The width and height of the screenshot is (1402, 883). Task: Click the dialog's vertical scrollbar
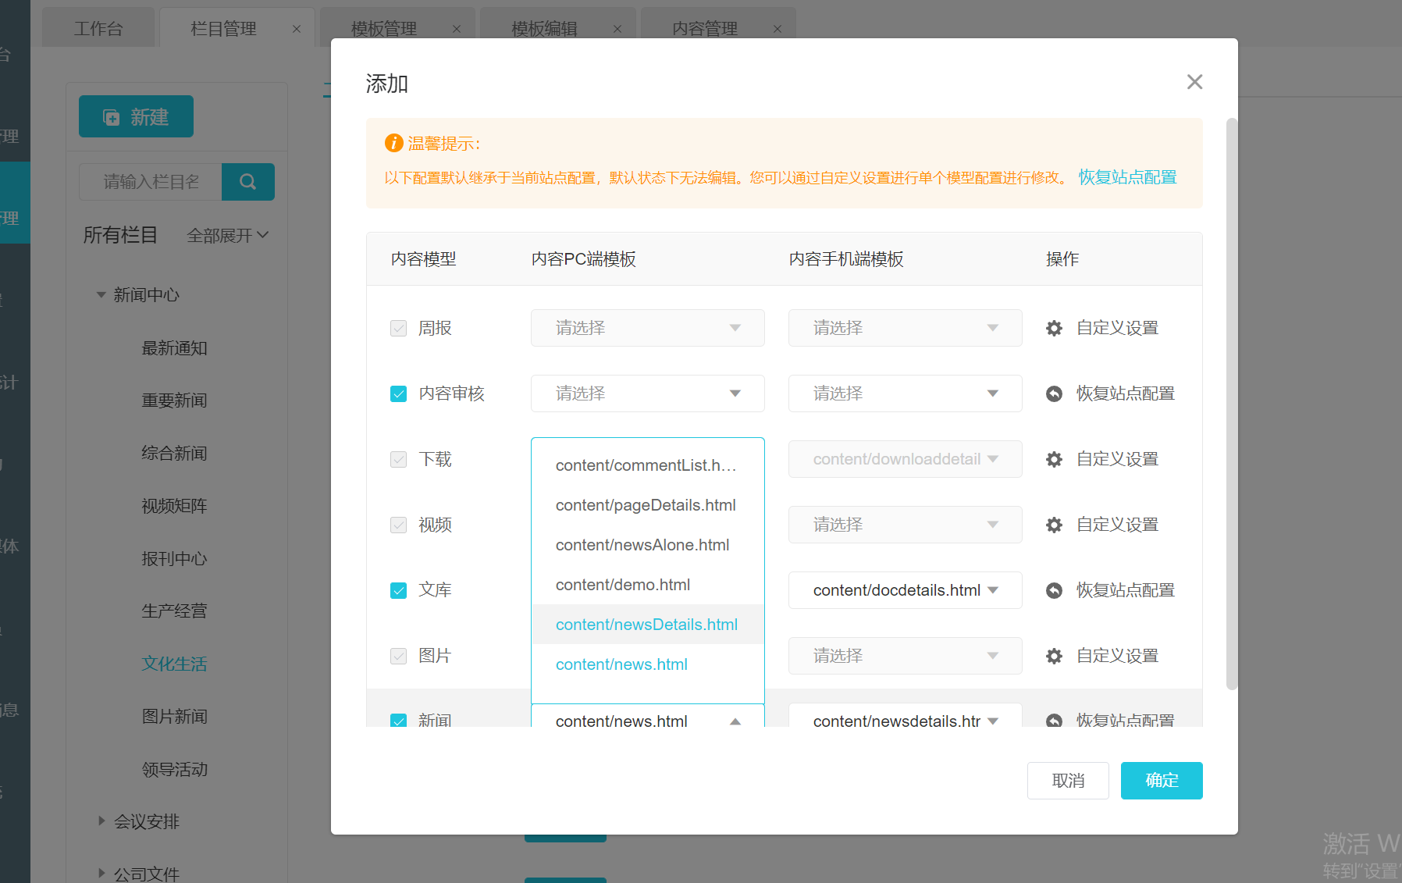[1231, 404]
